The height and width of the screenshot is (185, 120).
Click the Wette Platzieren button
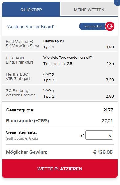[60, 169]
